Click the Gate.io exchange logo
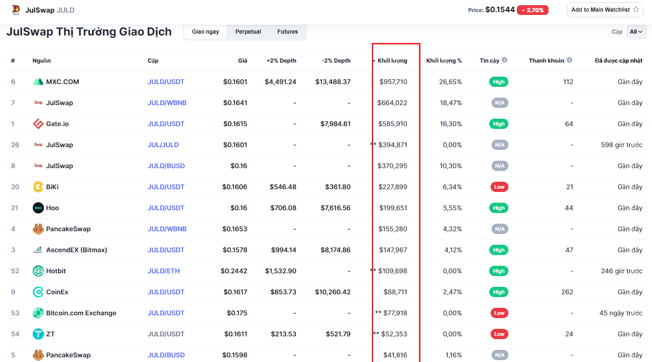652x362 pixels. pyautogui.click(x=38, y=124)
